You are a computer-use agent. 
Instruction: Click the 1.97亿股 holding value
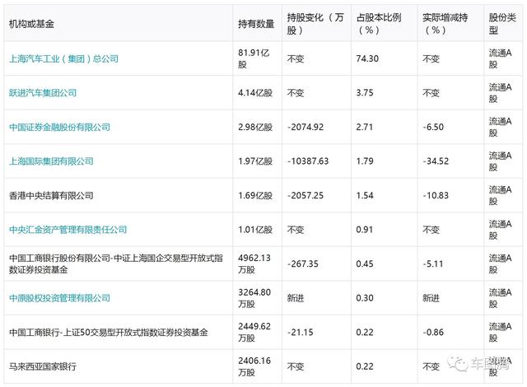coord(255,161)
